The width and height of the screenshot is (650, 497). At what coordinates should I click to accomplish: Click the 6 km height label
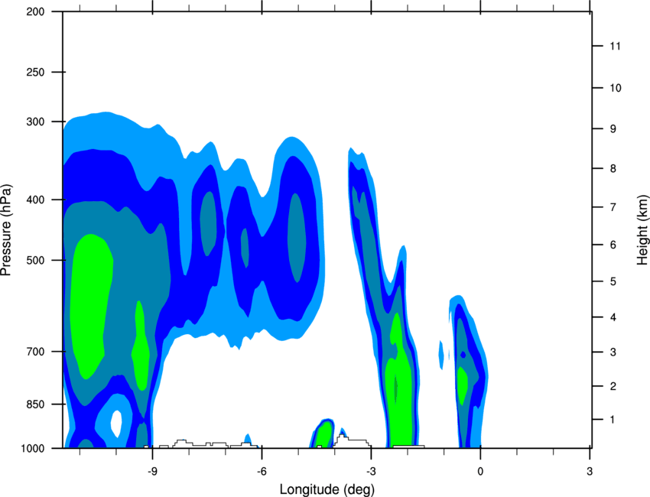[613, 245]
